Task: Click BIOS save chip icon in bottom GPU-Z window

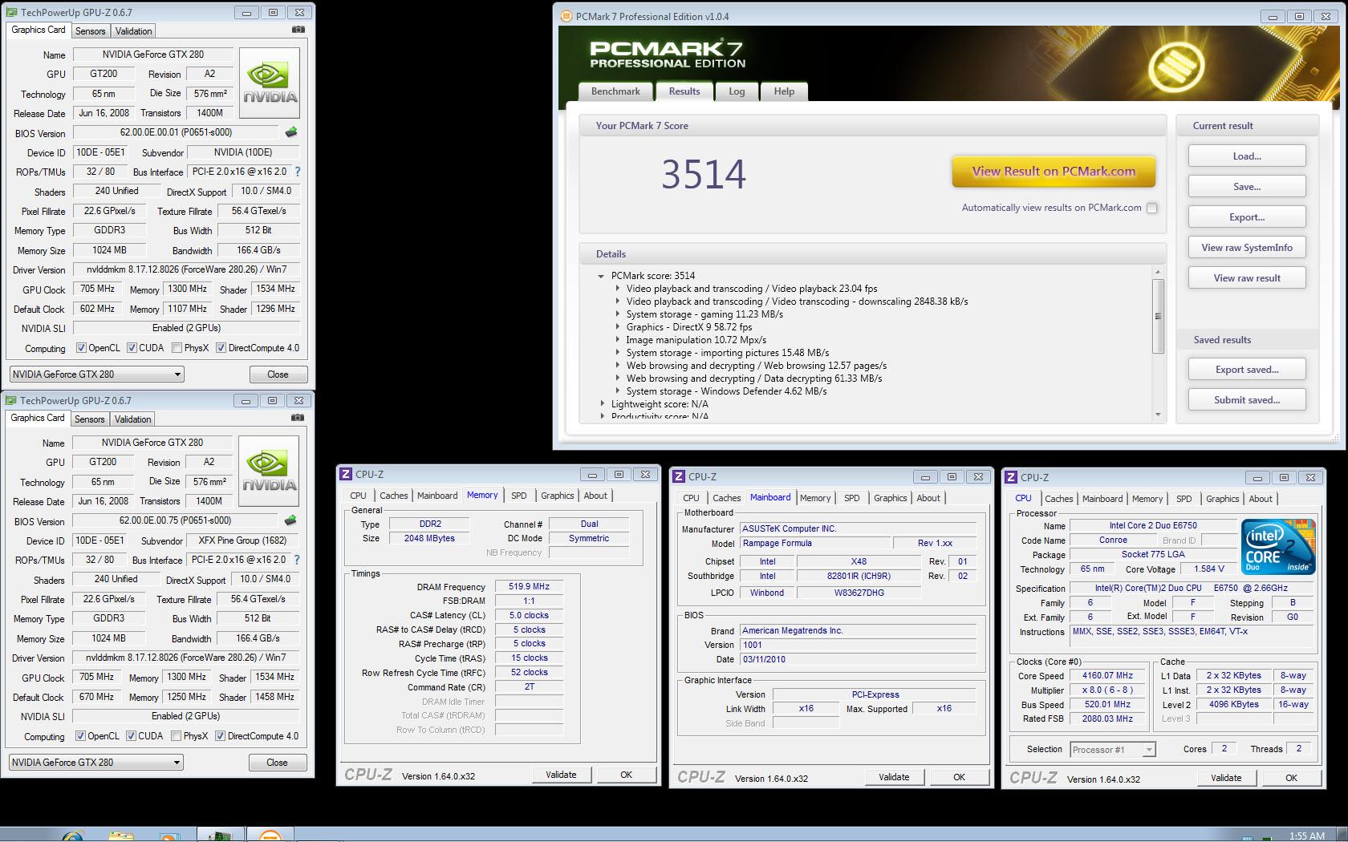Action: coord(290,520)
